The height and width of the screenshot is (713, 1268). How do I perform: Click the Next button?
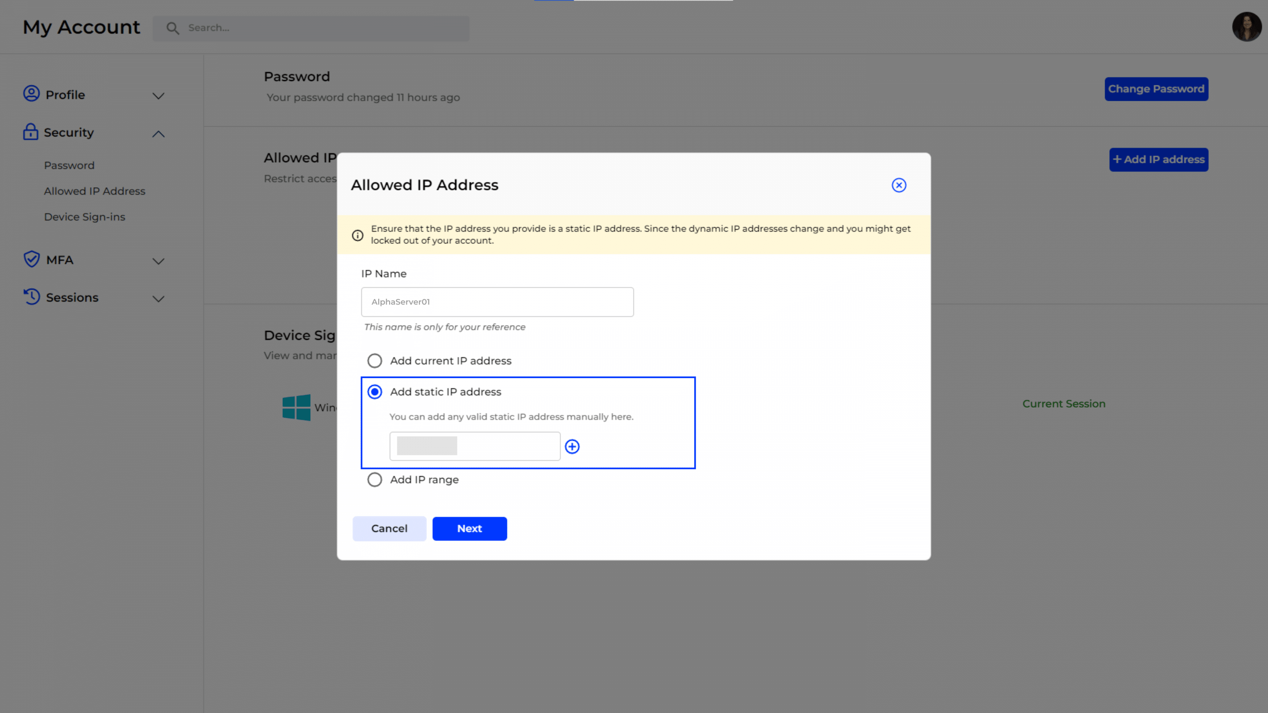[x=470, y=529]
